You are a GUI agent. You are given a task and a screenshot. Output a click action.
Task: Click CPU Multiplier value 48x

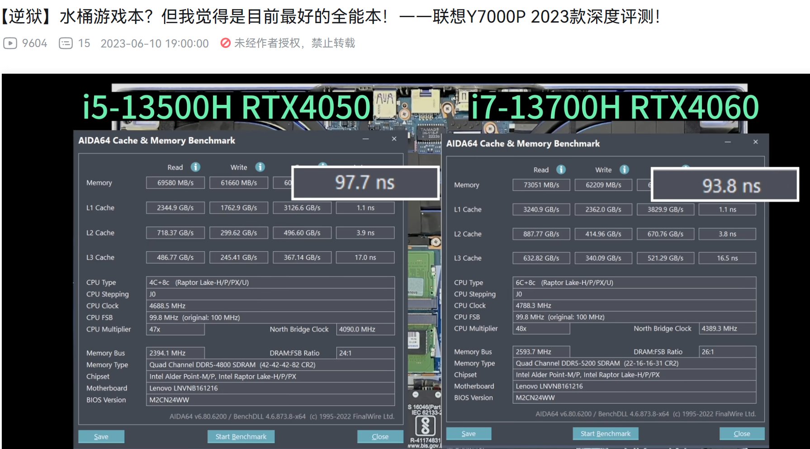pyautogui.click(x=541, y=329)
